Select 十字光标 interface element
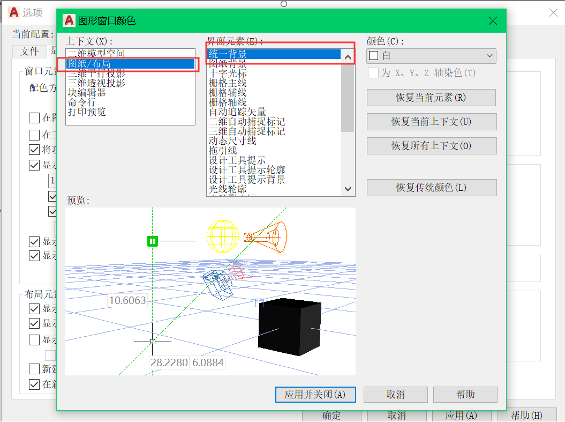 [274, 73]
